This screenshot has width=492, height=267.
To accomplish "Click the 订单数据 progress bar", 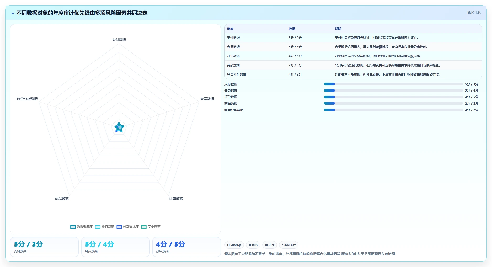I will pos(393,97).
